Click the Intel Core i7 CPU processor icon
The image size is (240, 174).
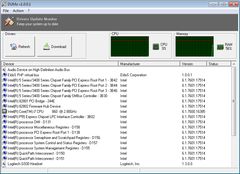click(x=4, y=112)
